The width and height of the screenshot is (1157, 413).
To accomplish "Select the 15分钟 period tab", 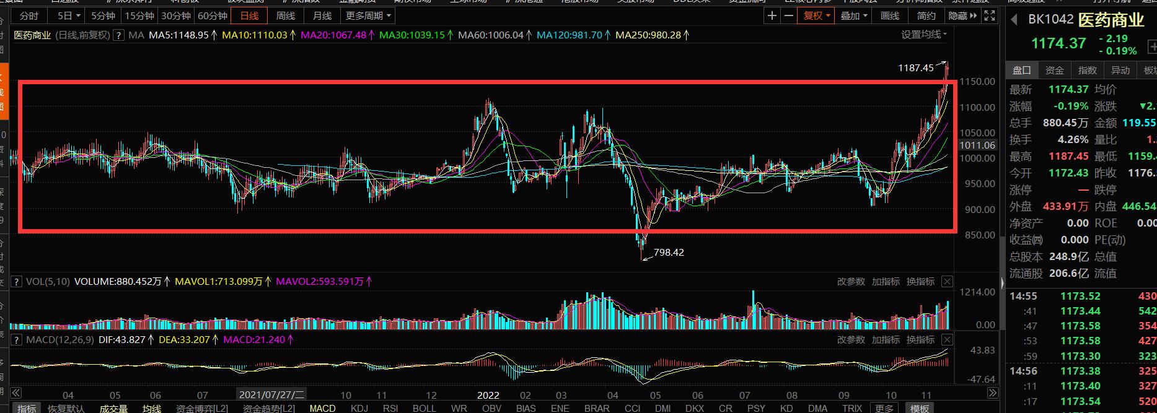I will (138, 16).
